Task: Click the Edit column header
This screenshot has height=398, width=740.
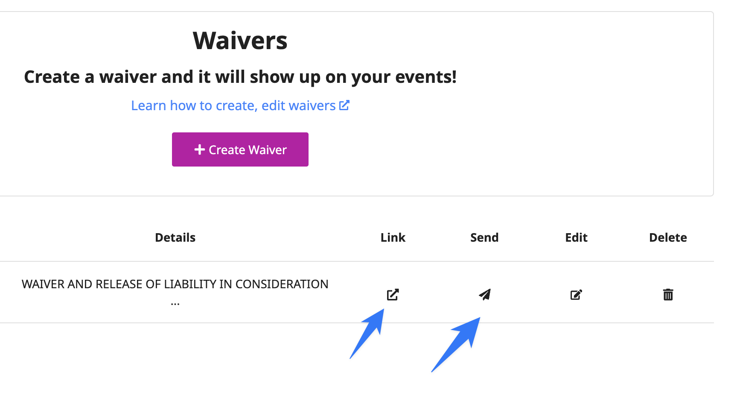Action: coord(576,237)
